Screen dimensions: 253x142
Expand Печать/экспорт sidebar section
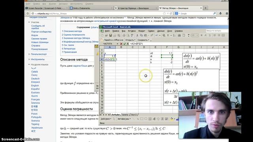coord(39,54)
